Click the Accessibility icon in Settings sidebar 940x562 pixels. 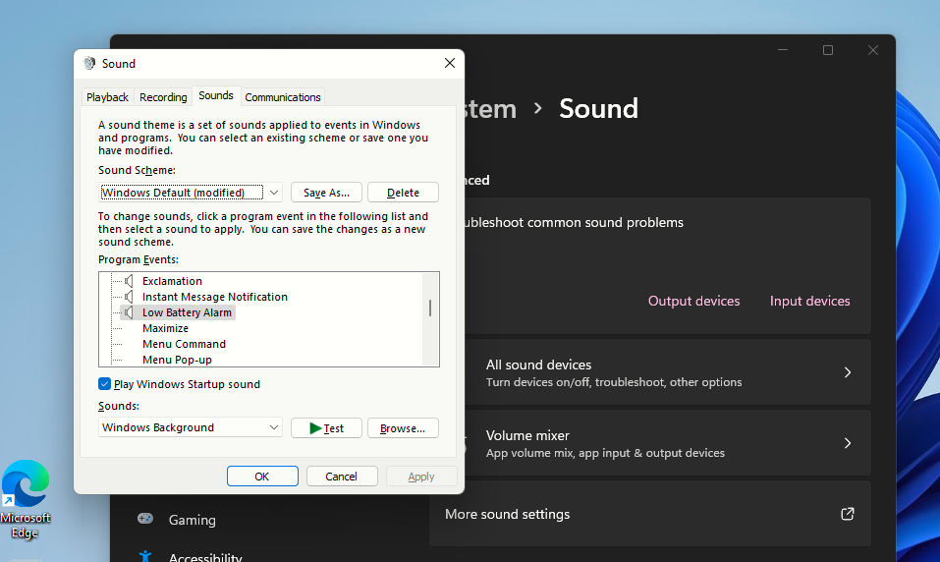pos(145,556)
